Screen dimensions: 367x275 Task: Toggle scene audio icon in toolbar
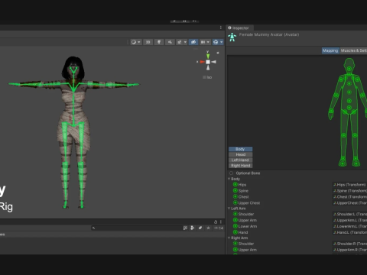[170, 42]
